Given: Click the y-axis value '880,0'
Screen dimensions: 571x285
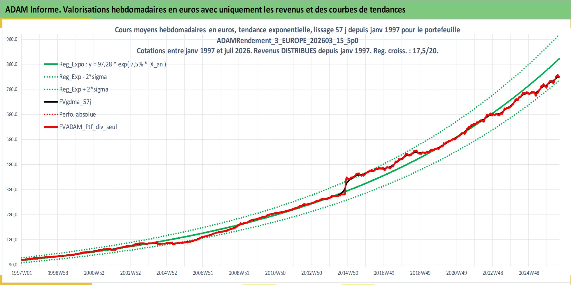Looking at the screenshot, I should (12, 64).
